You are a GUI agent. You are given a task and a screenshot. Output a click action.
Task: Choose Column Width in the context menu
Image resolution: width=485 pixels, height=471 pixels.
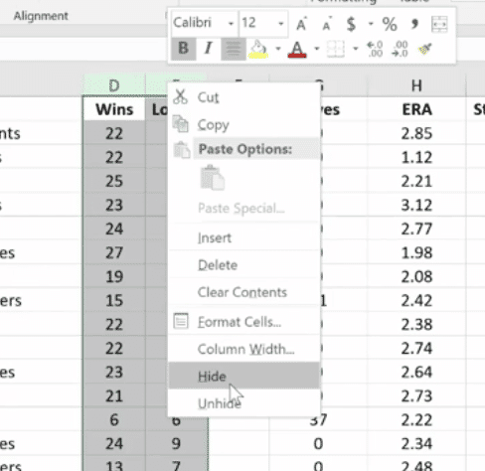click(244, 349)
